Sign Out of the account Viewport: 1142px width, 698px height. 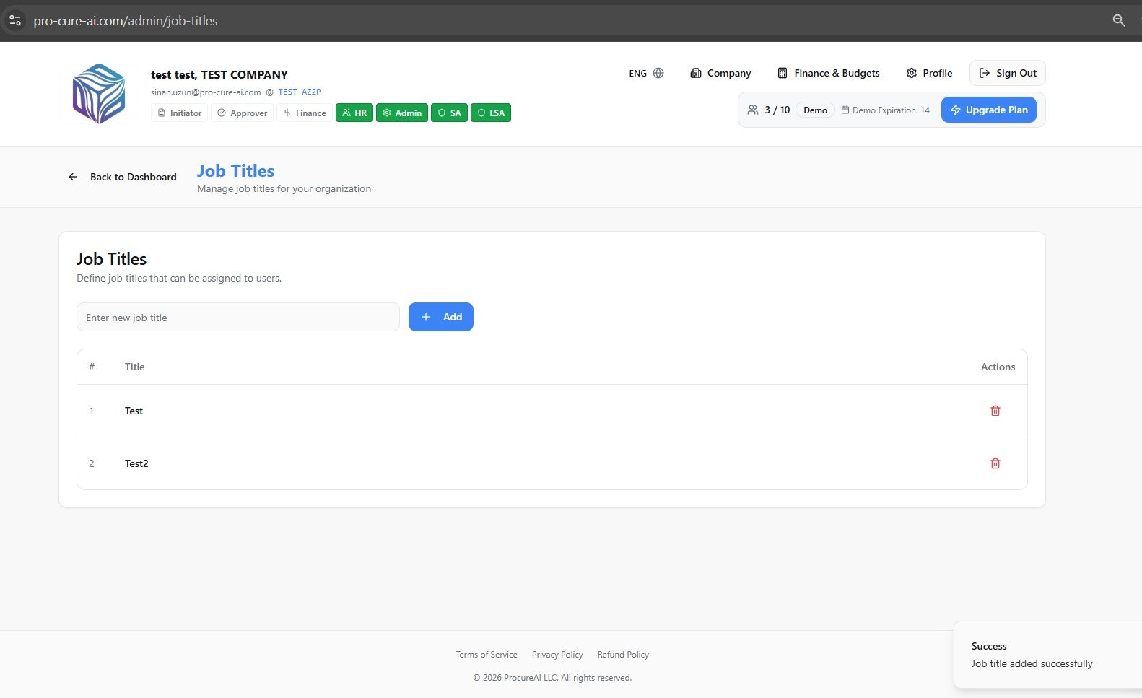click(1007, 73)
